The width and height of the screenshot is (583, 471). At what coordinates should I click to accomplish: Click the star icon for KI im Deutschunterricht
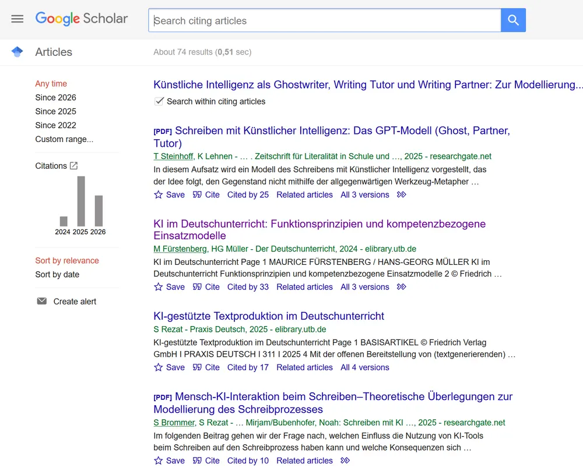point(159,287)
